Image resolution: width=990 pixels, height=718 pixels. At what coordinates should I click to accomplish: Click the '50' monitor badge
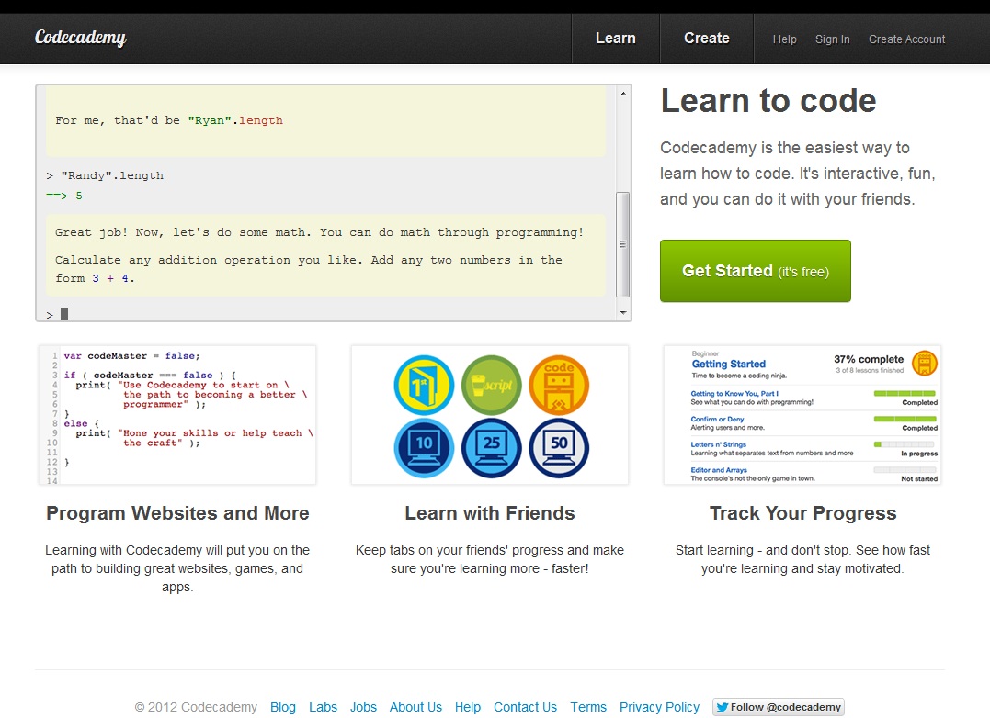coord(559,448)
